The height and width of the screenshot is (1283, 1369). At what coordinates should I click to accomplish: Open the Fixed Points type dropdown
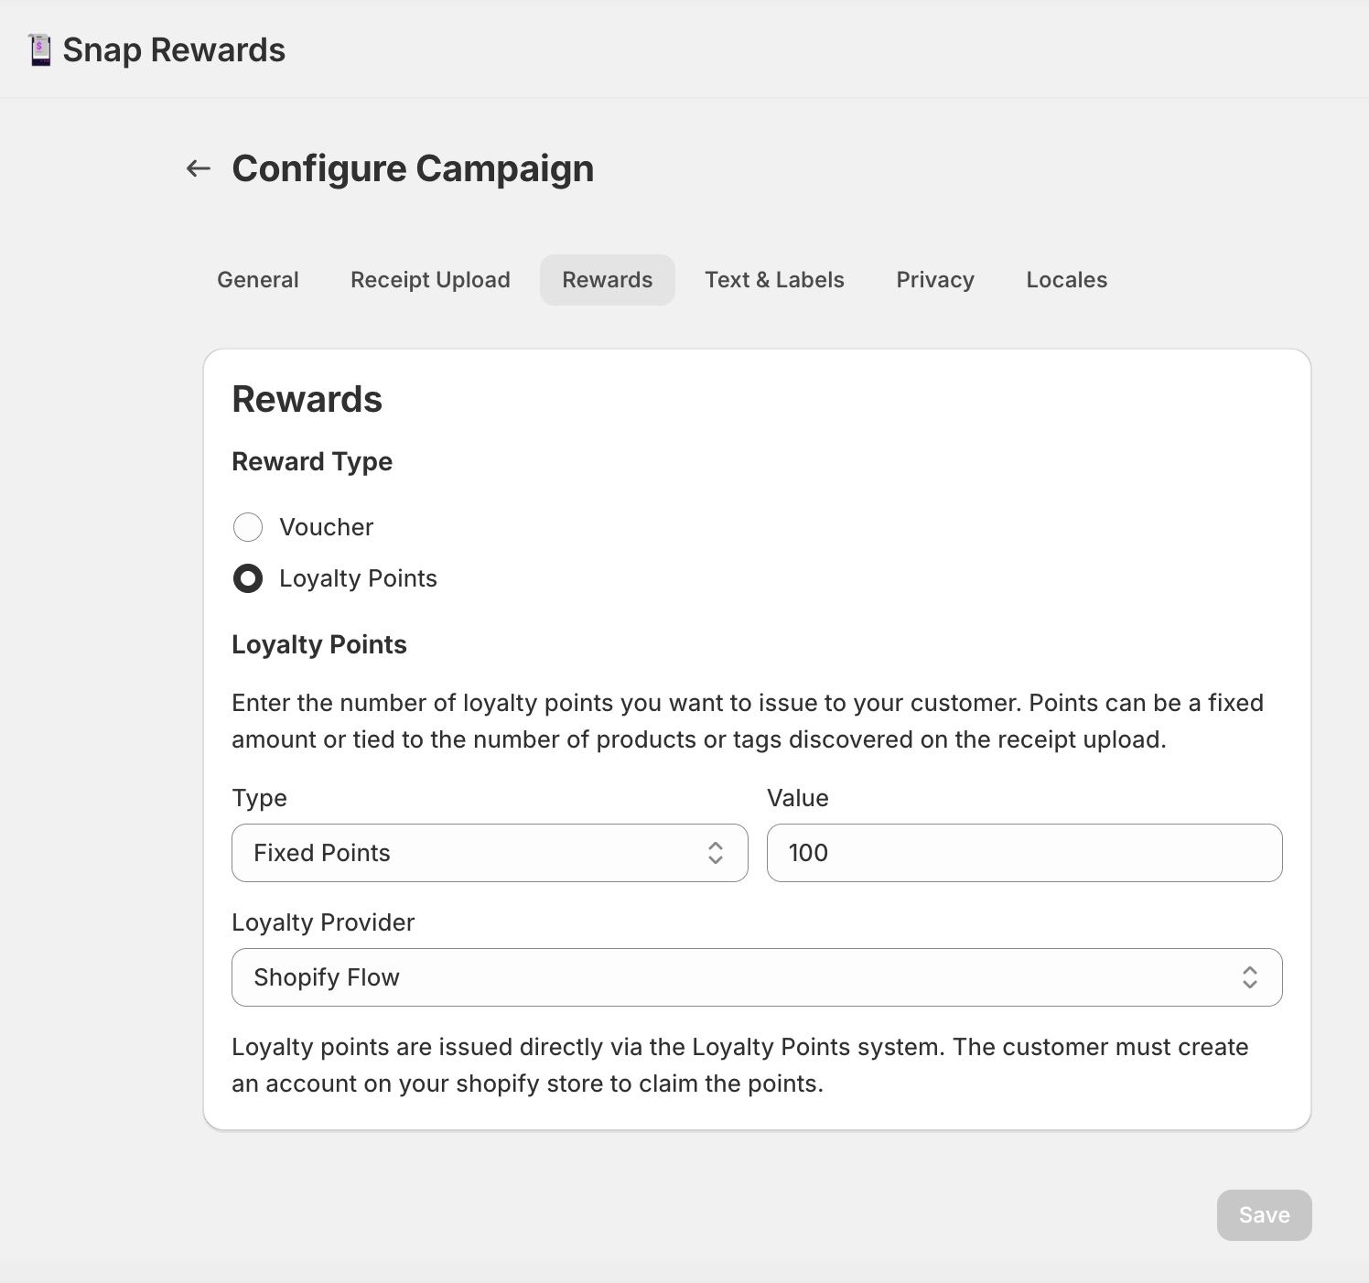pos(489,853)
